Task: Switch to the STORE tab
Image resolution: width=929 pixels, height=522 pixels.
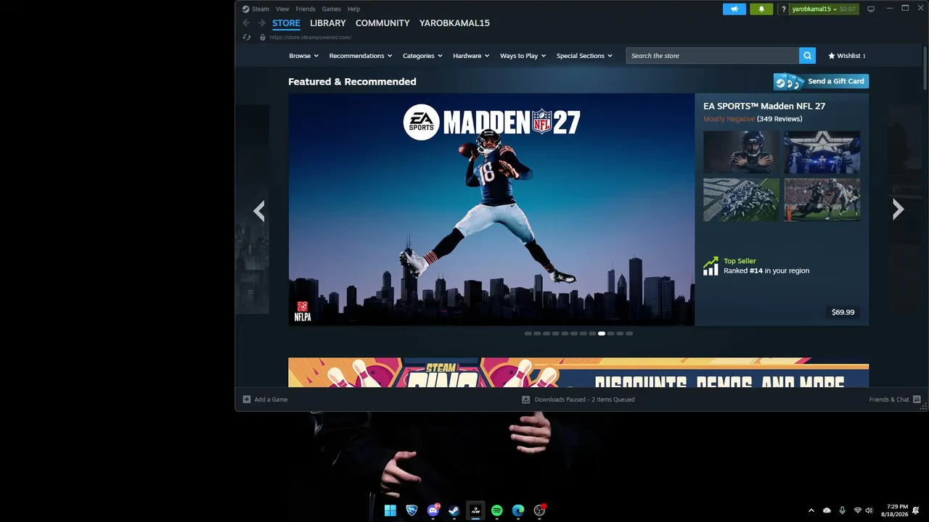Action: [x=286, y=23]
